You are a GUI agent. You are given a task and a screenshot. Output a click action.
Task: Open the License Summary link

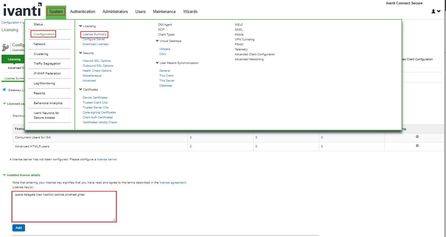pyautogui.click(x=94, y=34)
